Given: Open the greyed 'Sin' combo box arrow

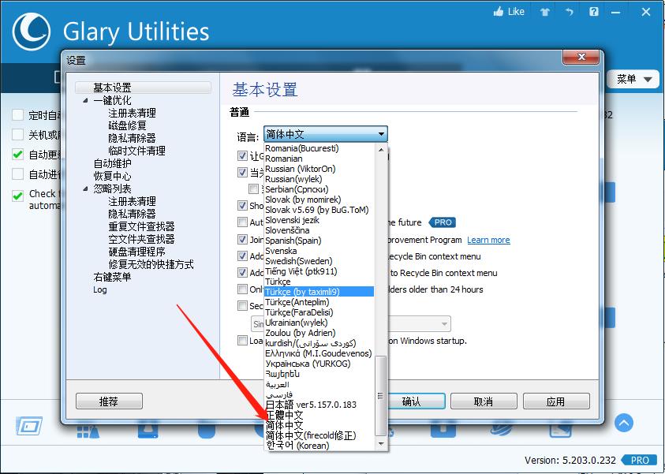Looking at the screenshot, I should (444, 324).
